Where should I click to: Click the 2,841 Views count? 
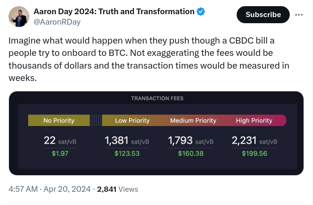pos(118,189)
